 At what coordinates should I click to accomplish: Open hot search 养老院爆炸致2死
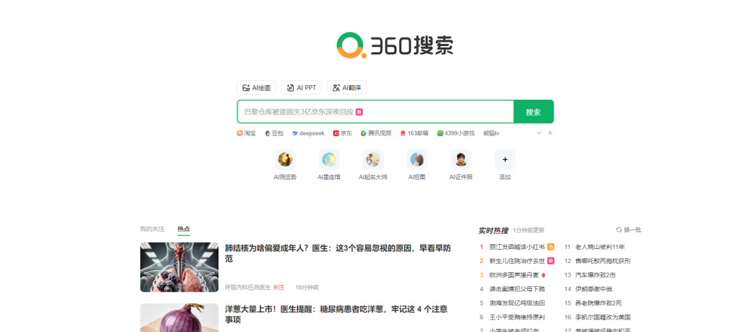(599, 303)
